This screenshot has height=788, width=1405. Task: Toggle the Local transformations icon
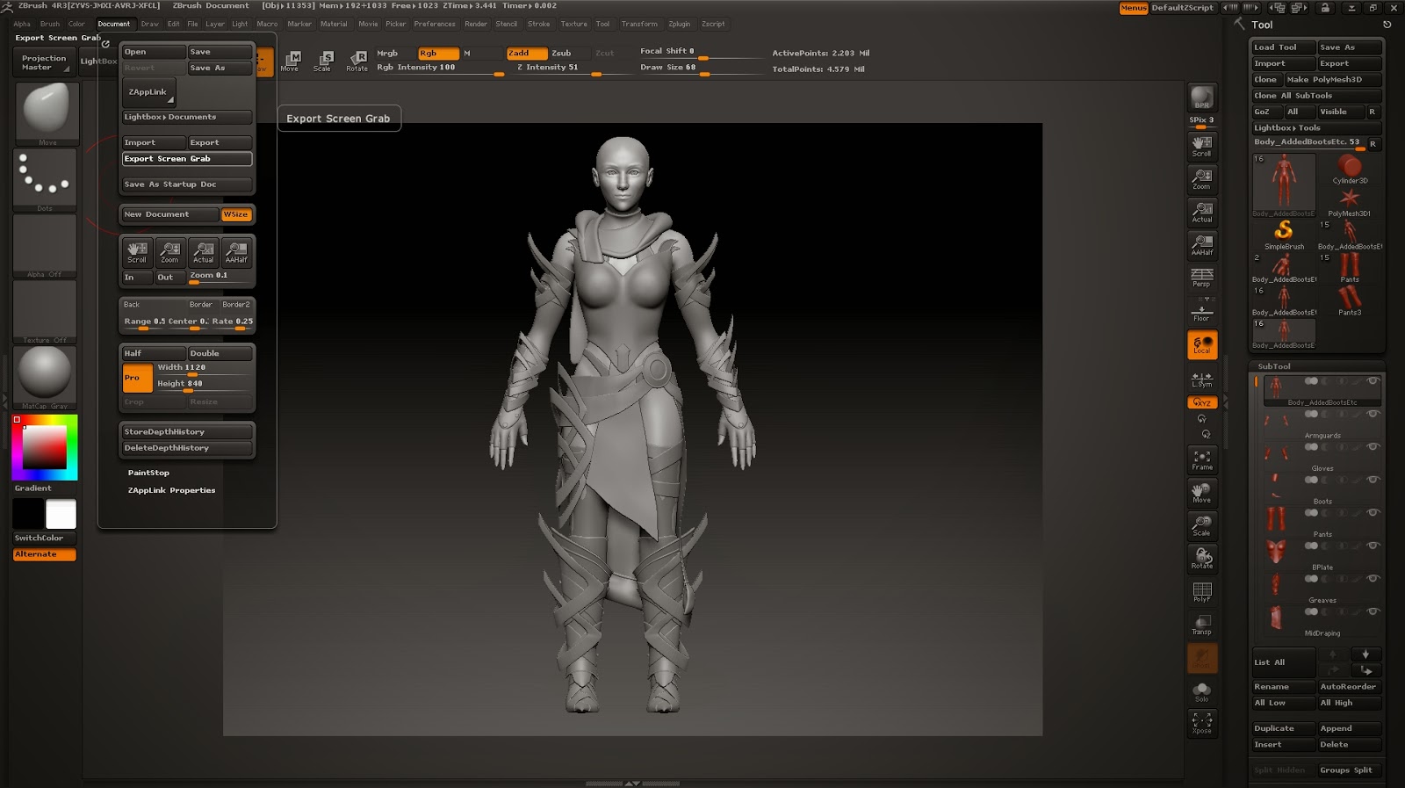pos(1201,344)
